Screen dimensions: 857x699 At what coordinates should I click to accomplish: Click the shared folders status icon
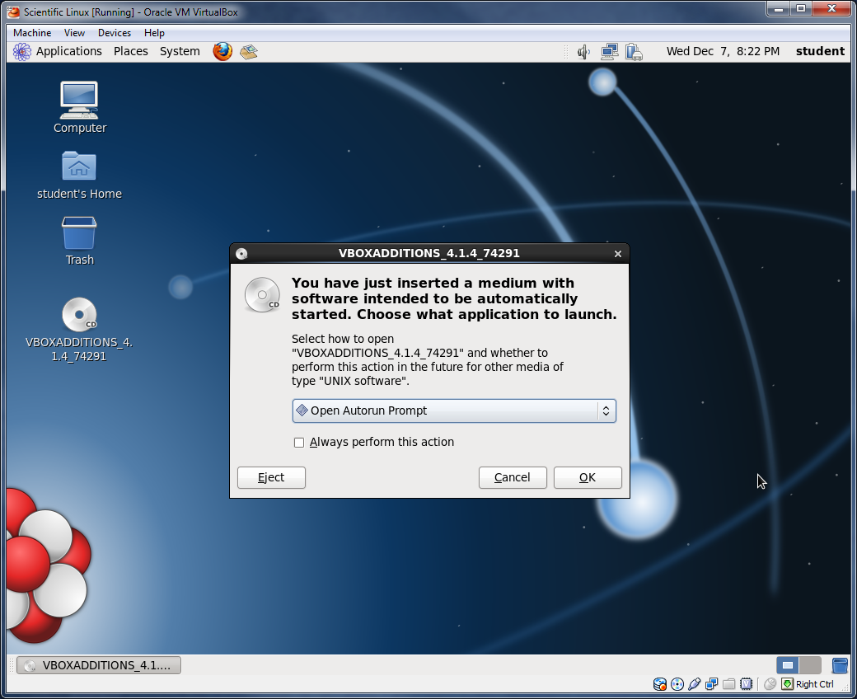728,683
